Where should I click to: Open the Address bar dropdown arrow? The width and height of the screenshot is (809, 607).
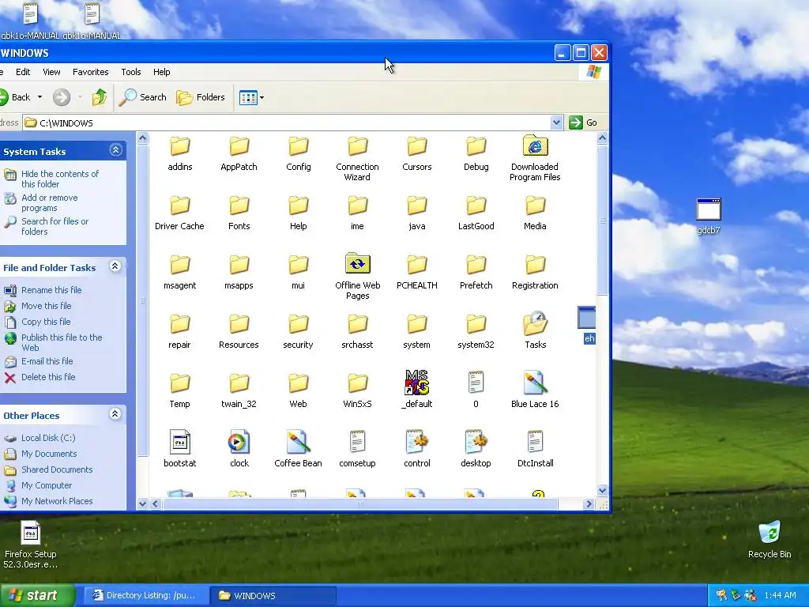coord(556,123)
